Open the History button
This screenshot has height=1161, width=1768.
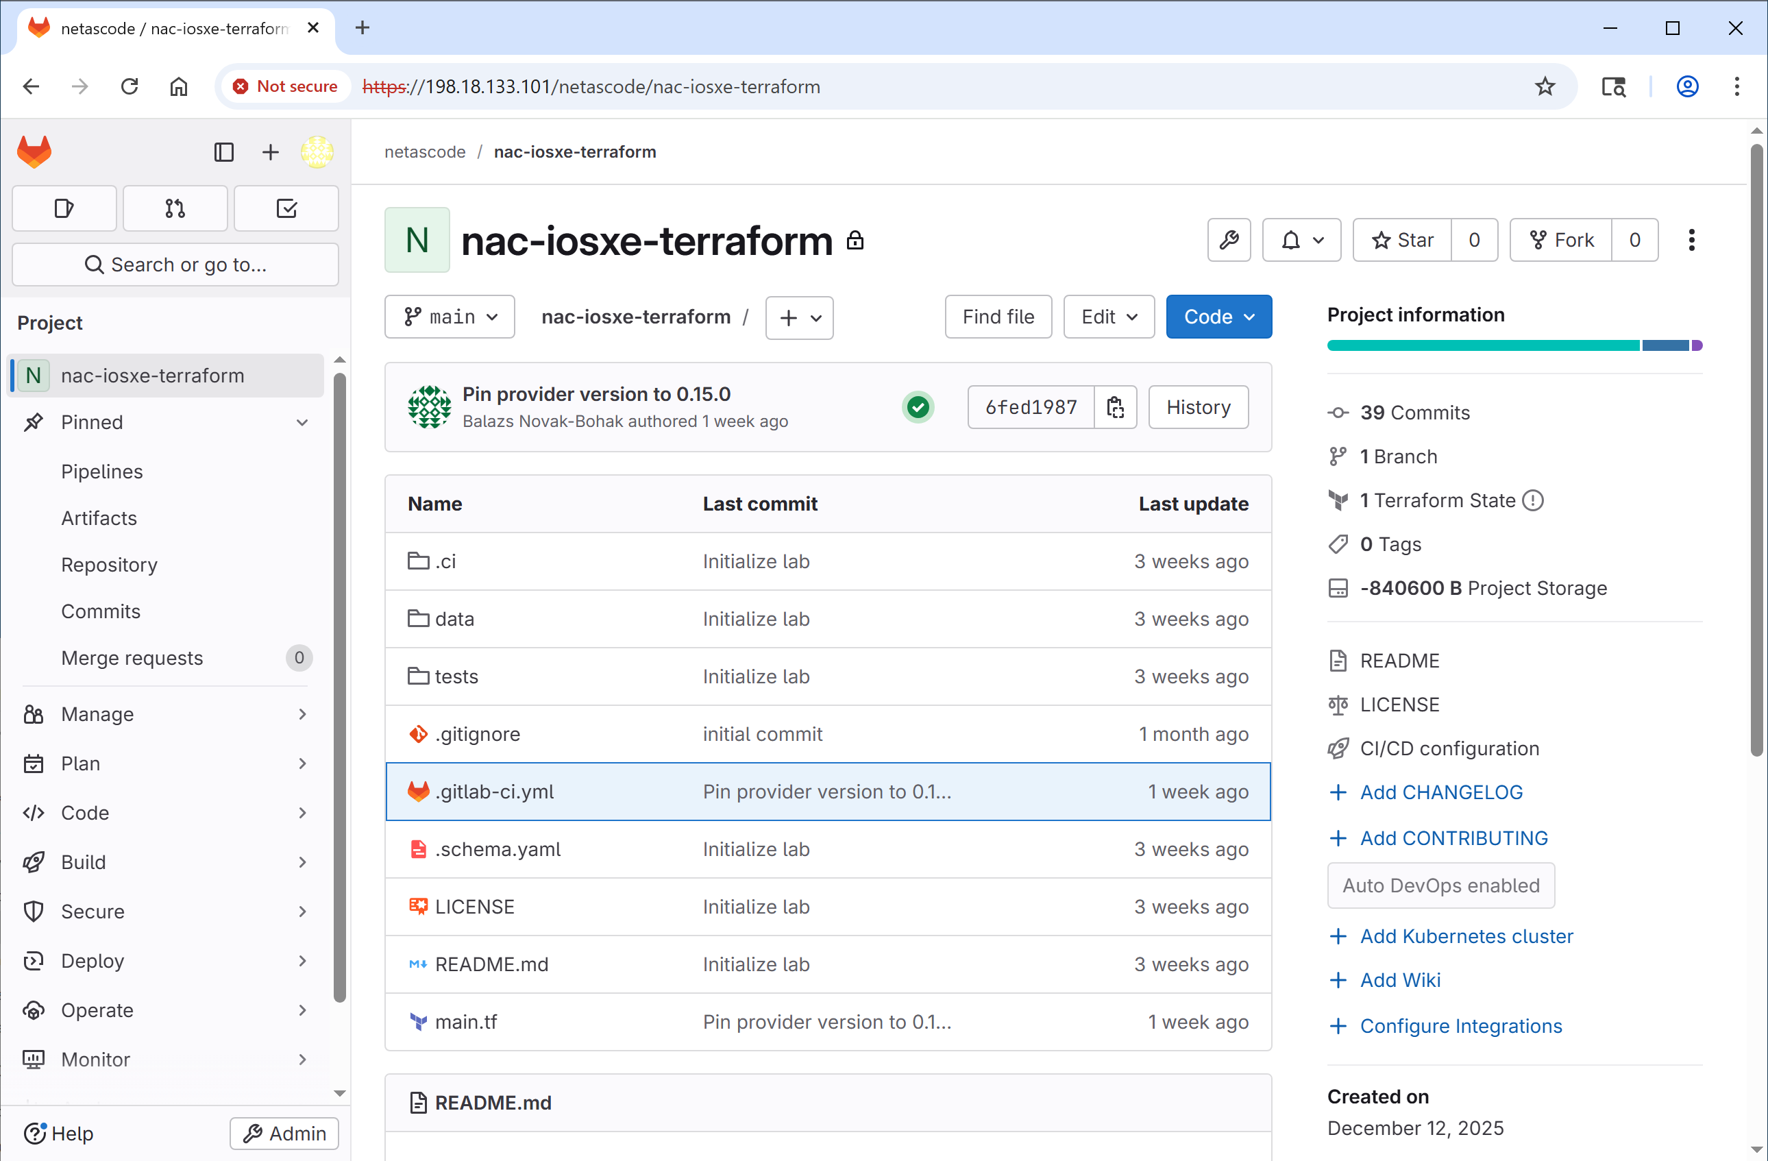(x=1199, y=407)
